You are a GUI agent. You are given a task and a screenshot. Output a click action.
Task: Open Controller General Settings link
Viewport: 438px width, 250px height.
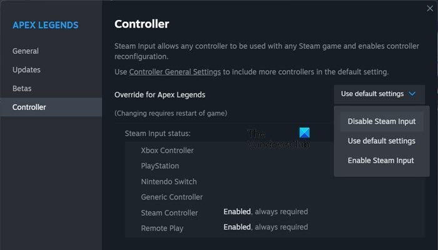(x=175, y=72)
